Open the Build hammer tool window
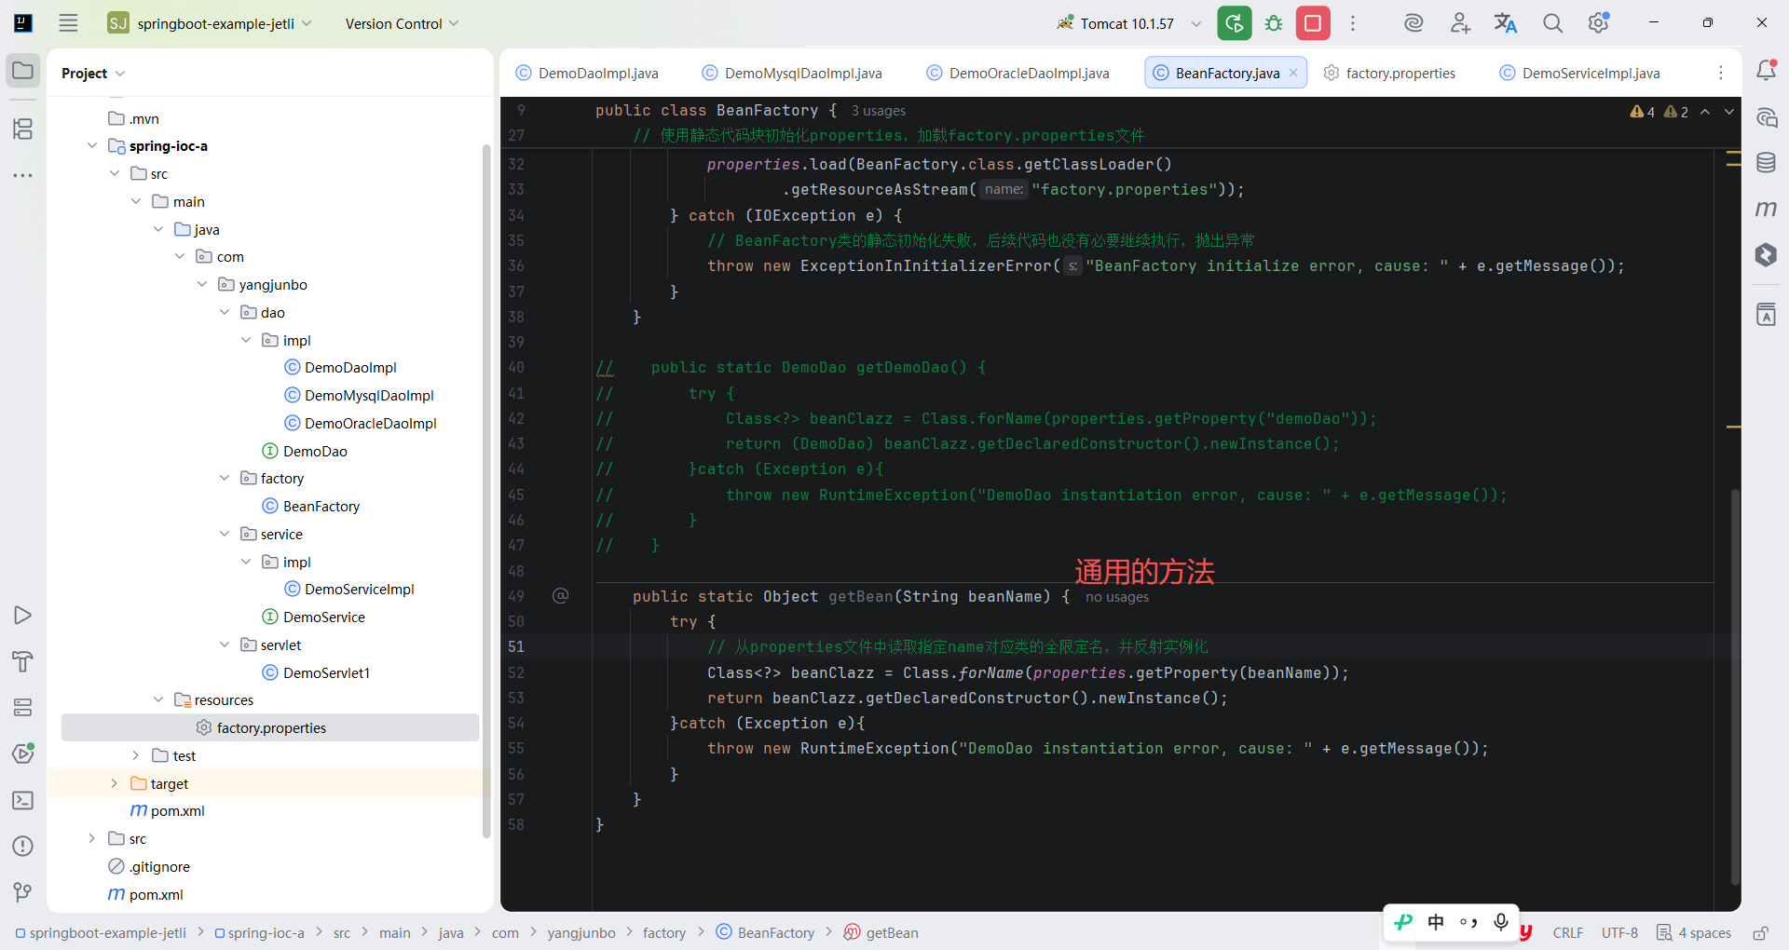Image resolution: width=1789 pixels, height=950 pixels. [23, 661]
